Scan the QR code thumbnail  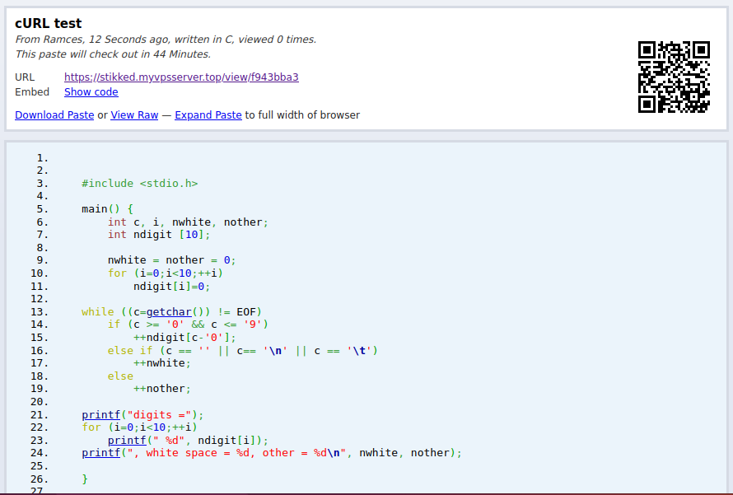point(673,76)
